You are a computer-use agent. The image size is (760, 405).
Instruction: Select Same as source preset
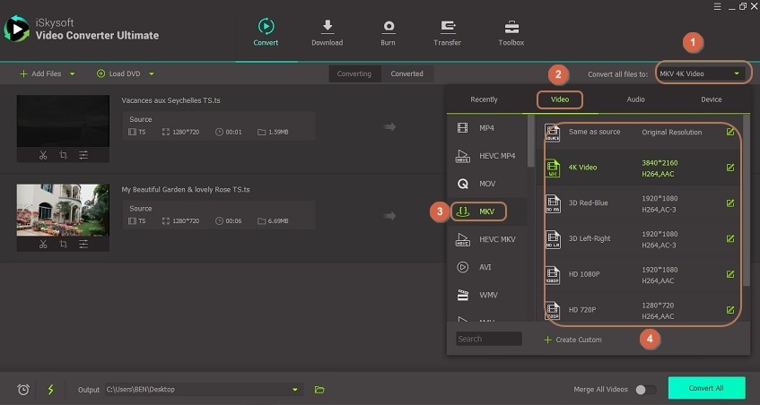click(x=639, y=132)
